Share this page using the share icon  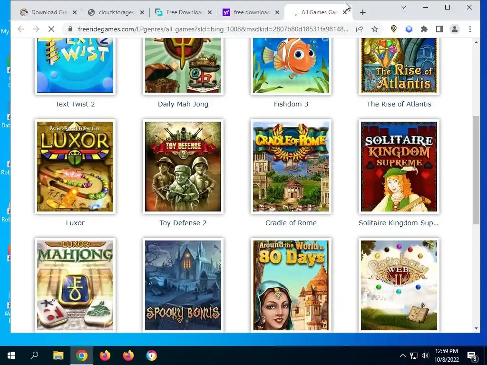coord(360,29)
